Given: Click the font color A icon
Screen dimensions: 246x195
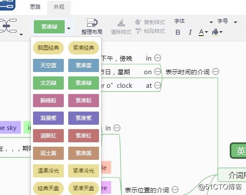Looking at the screenshot, I should tap(201, 32).
